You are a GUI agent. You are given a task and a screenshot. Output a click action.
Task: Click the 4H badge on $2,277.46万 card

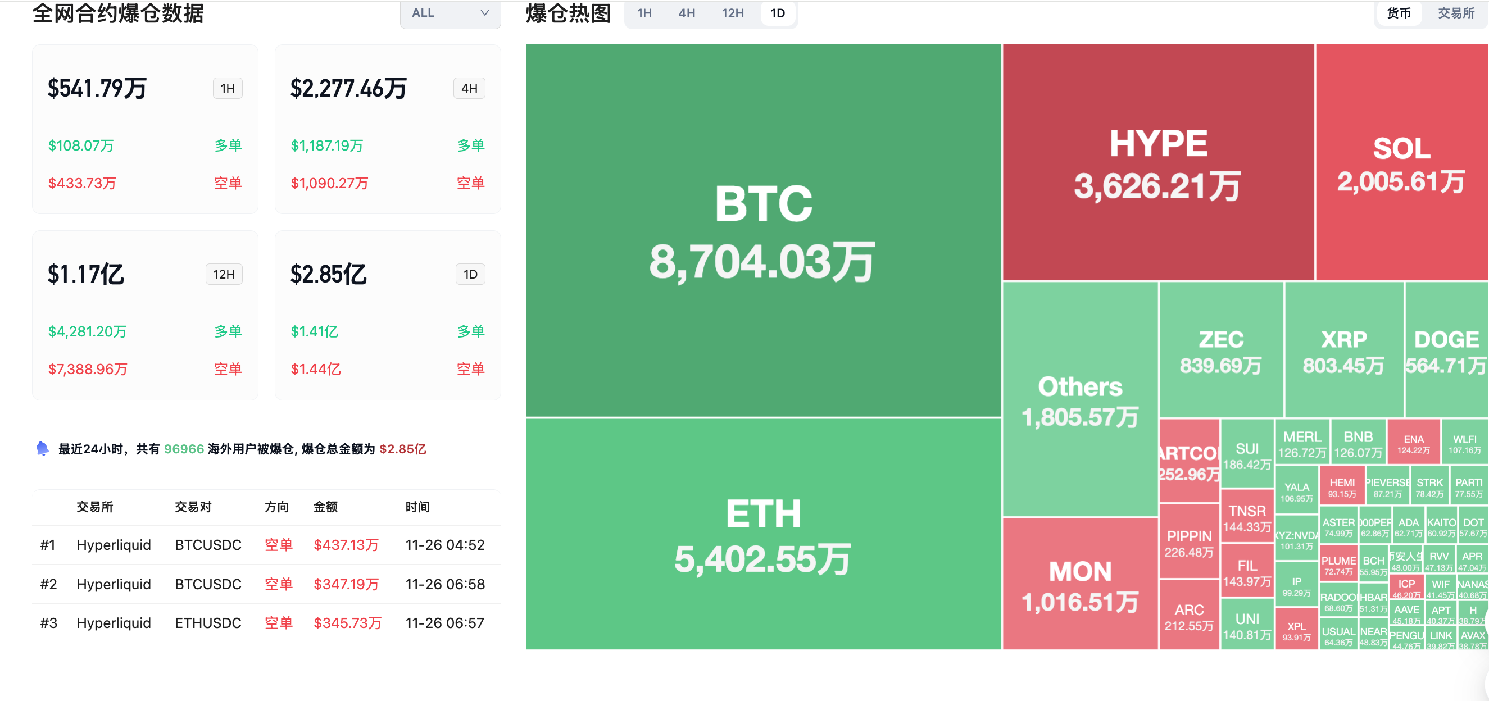coord(469,88)
